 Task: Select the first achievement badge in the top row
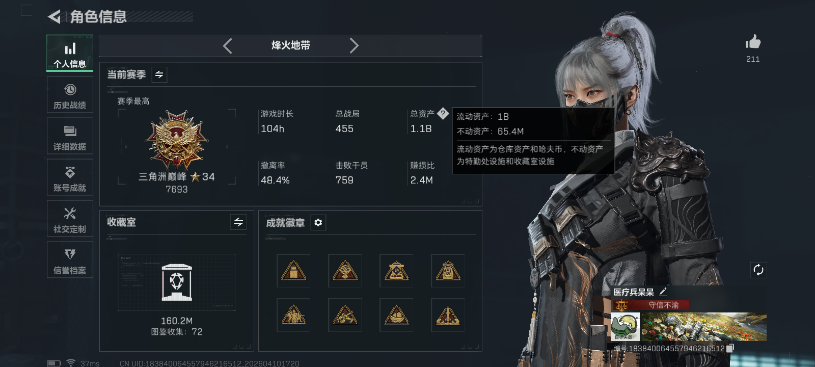pos(293,271)
